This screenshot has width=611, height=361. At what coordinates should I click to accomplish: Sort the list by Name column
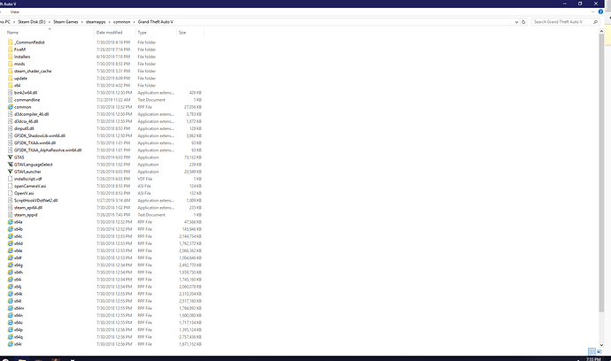pyautogui.click(x=12, y=33)
